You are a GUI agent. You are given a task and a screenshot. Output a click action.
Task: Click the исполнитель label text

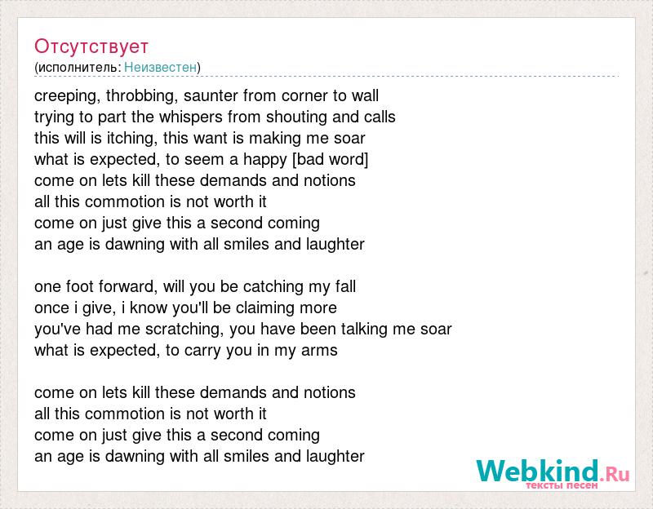pos(79,68)
